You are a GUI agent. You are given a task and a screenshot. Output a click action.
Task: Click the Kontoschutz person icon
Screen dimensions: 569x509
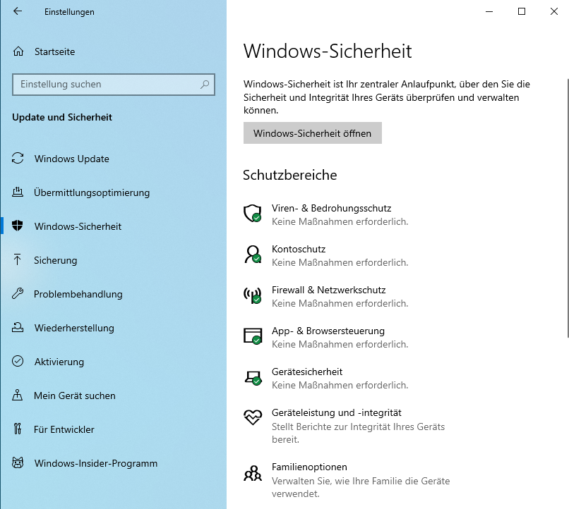click(x=253, y=255)
